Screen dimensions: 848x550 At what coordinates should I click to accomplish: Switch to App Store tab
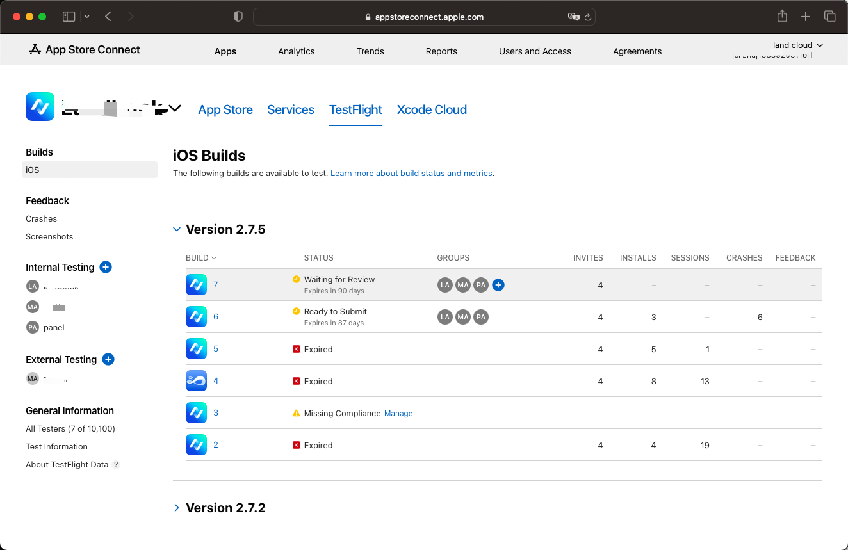pyautogui.click(x=225, y=109)
